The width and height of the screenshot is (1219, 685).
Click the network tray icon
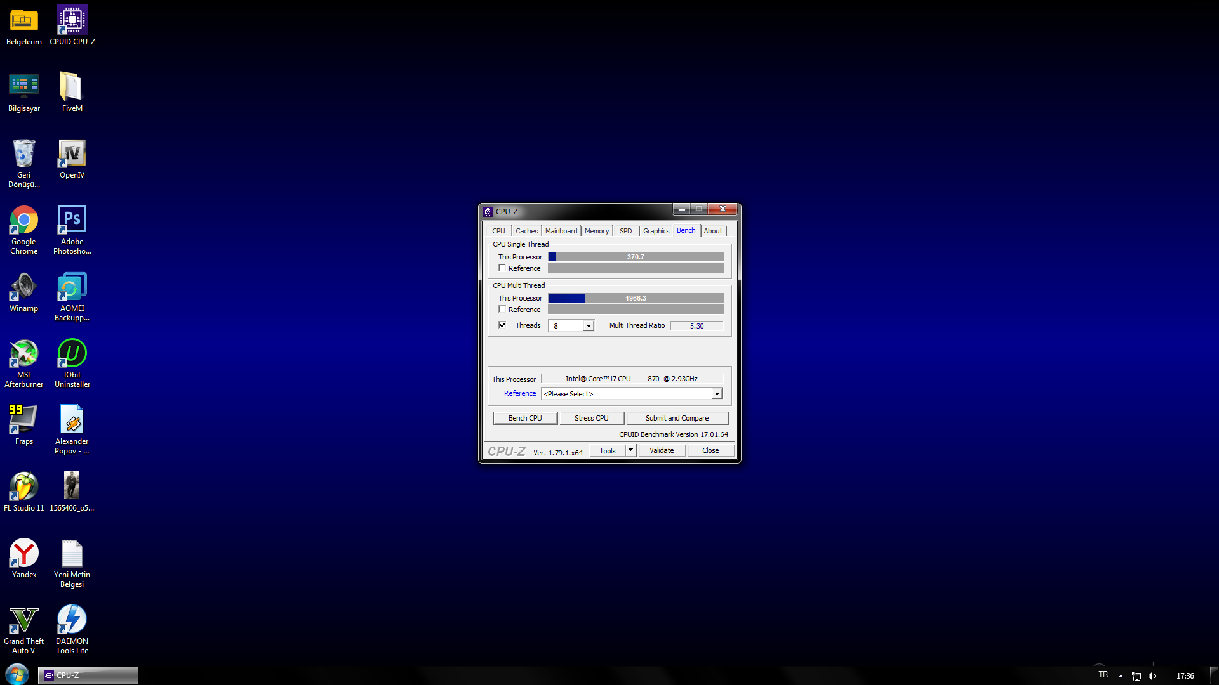(1136, 676)
